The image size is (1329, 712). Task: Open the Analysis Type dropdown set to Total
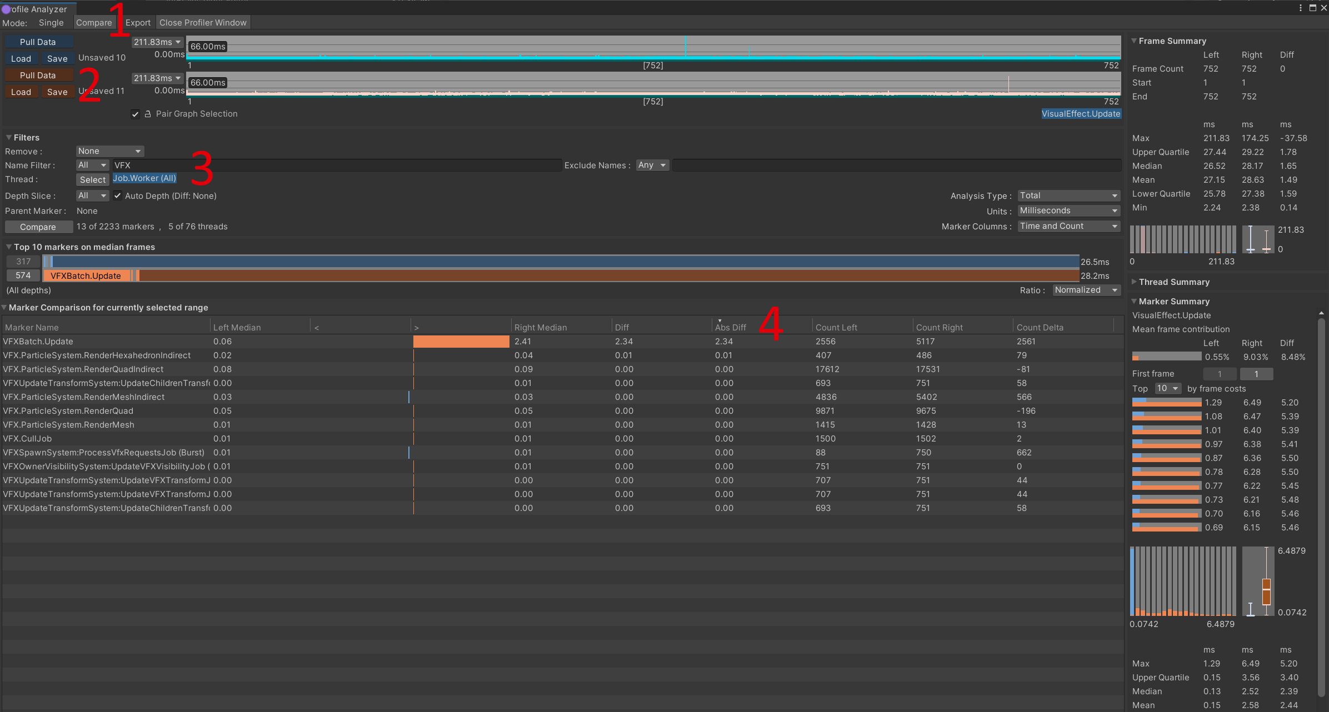pyautogui.click(x=1069, y=195)
